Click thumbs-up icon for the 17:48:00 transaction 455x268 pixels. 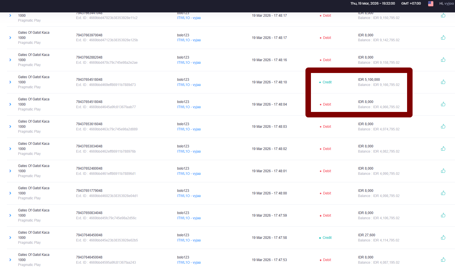(x=443, y=193)
